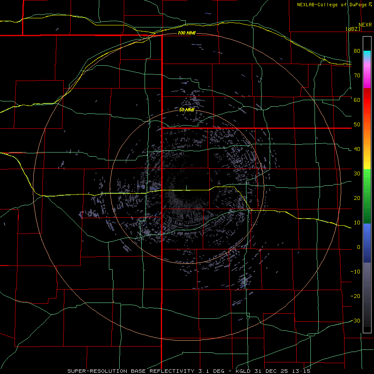Click the 40 value on the dBZ scale
Viewport: 374px width, 374px height.
pos(357,149)
